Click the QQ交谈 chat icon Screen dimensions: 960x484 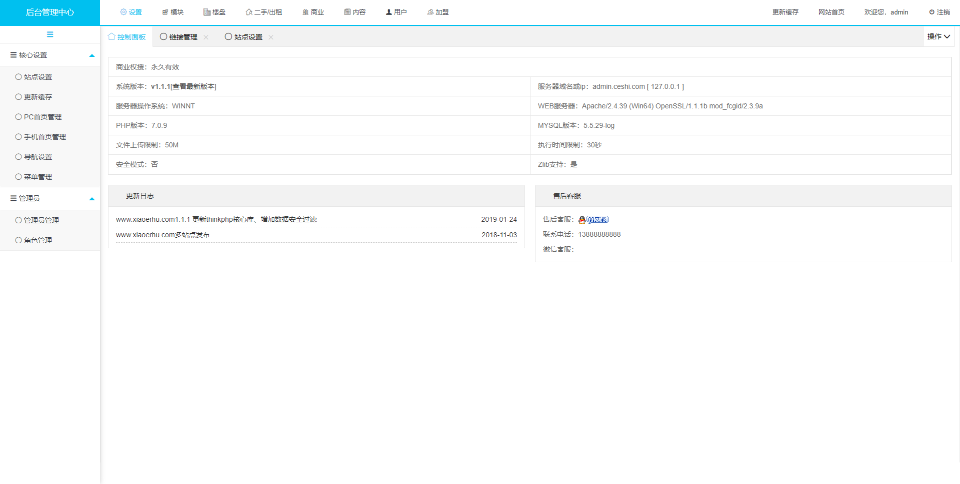click(593, 219)
